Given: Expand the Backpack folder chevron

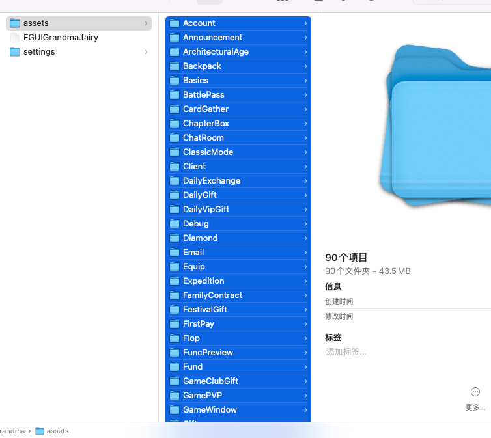Looking at the screenshot, I should pyautogui.click(x=305, y=66).
